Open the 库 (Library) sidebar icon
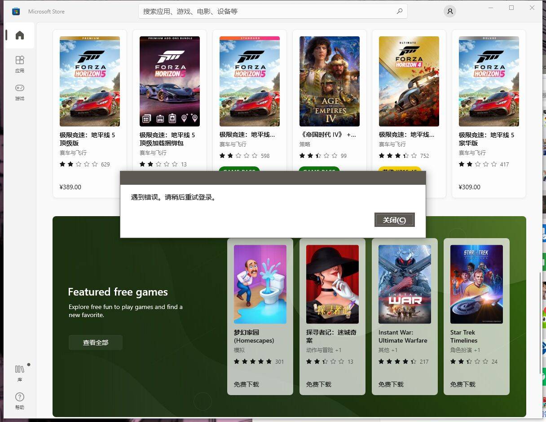The width and height of the screenshot is (546, 422). (x=19, y=374)
